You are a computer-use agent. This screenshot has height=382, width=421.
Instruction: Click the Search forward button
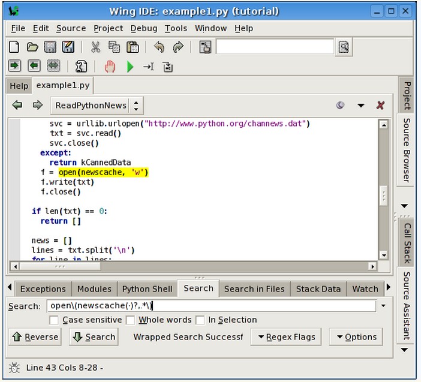point(94,336)
